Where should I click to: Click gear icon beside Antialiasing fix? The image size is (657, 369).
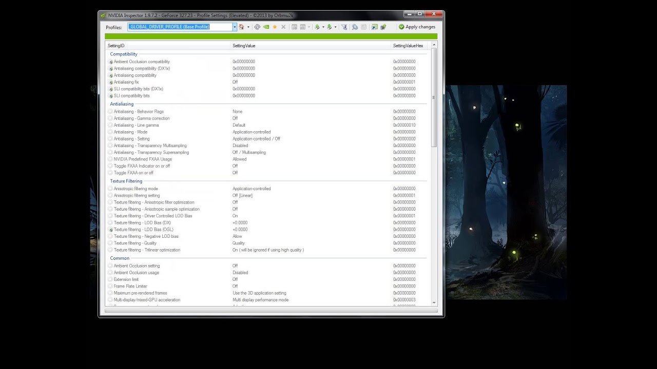tap(110, 82)
